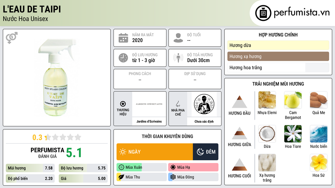This screenshot has width=335, height=188.
Task: Open the Cam Bergamot note image
Action: [293, 100]
